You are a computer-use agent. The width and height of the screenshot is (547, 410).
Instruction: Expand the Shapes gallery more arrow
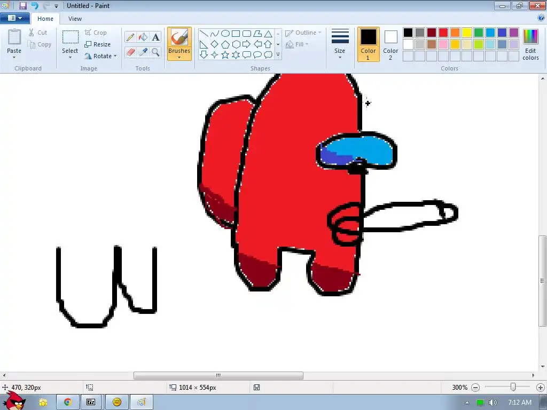[x=278, y=55]
